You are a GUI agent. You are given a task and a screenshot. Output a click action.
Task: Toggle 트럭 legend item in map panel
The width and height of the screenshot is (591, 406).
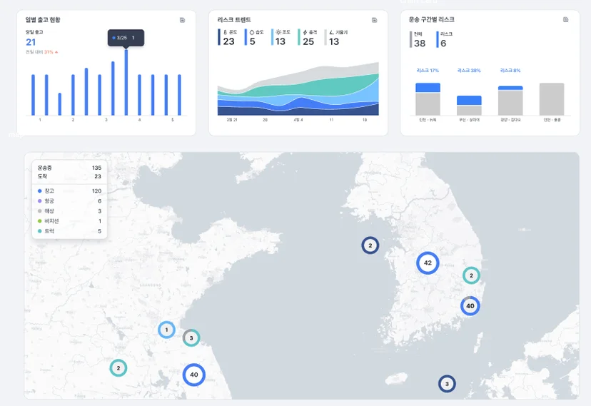(69, 231)
